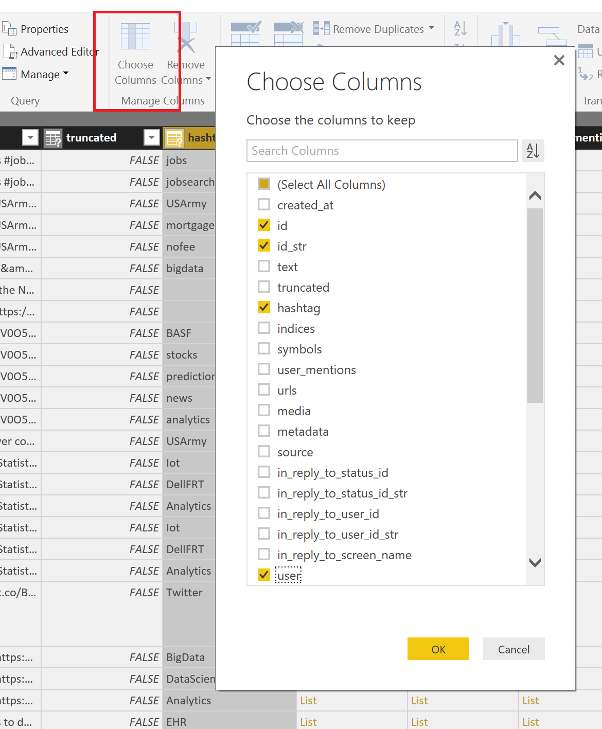Uncheck the hashtag column checkbox
The image size is (602, 729).
264,308
